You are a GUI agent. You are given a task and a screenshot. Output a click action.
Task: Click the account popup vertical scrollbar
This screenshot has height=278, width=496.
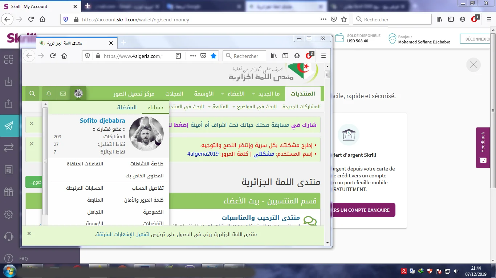pos(45,161)
